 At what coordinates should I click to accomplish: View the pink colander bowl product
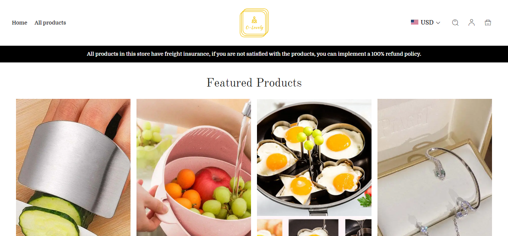194,167
